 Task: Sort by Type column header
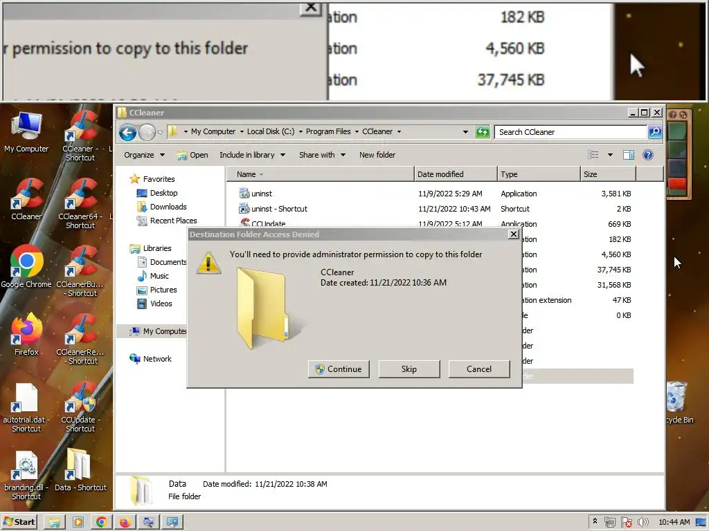point(539,174)
